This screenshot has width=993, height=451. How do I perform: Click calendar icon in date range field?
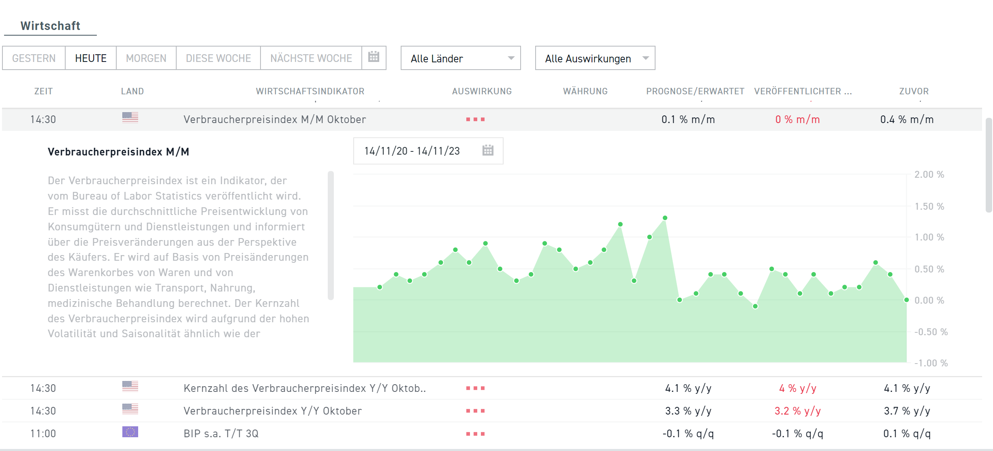pyautogui.click(x=488, y=151)
